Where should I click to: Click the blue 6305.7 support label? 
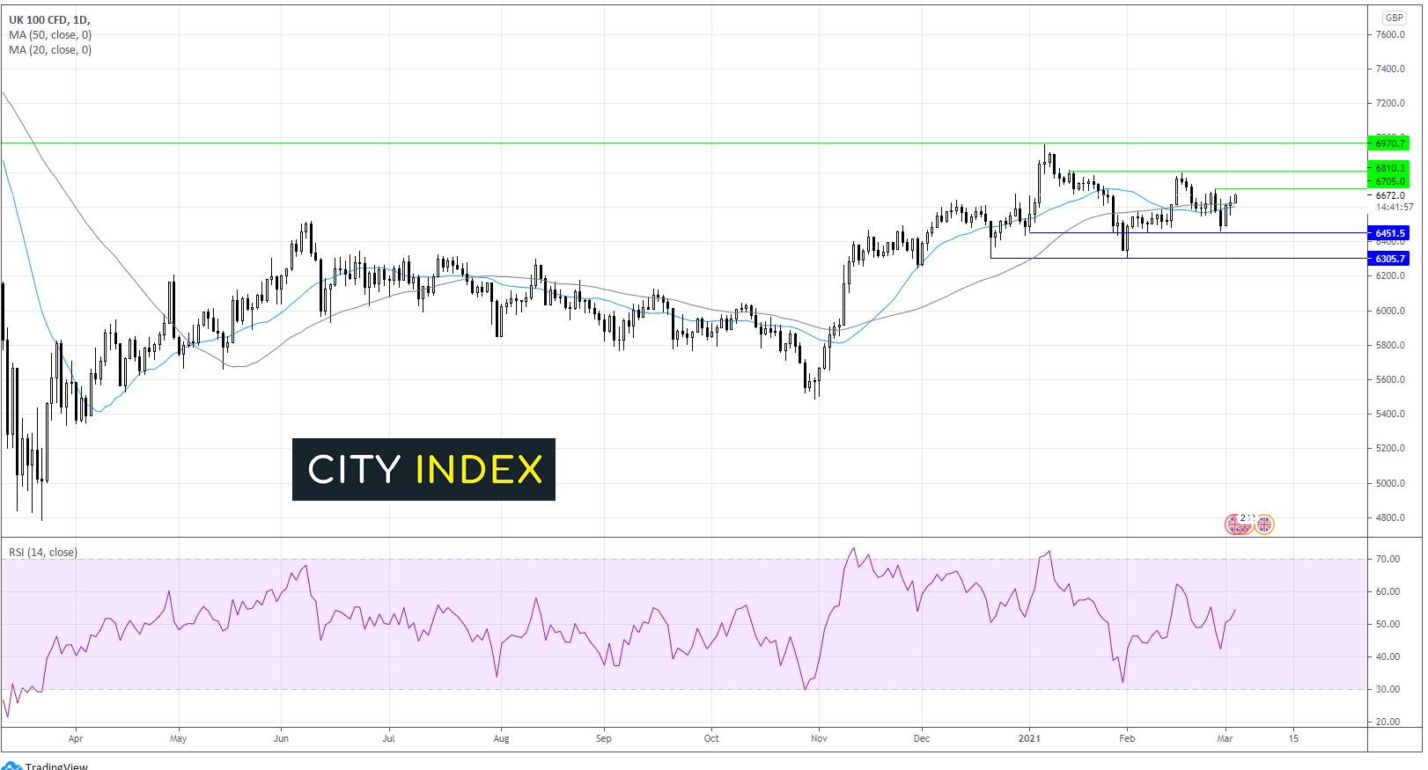(1389, 259)
